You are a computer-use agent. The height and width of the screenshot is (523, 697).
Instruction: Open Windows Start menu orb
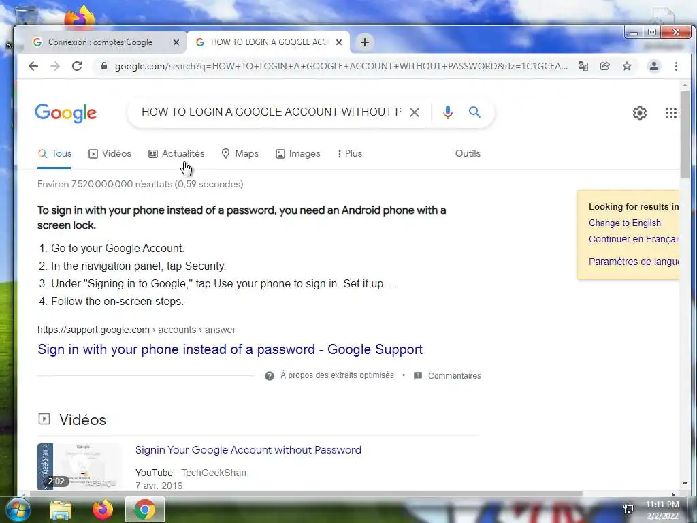(x=17, y=509)
